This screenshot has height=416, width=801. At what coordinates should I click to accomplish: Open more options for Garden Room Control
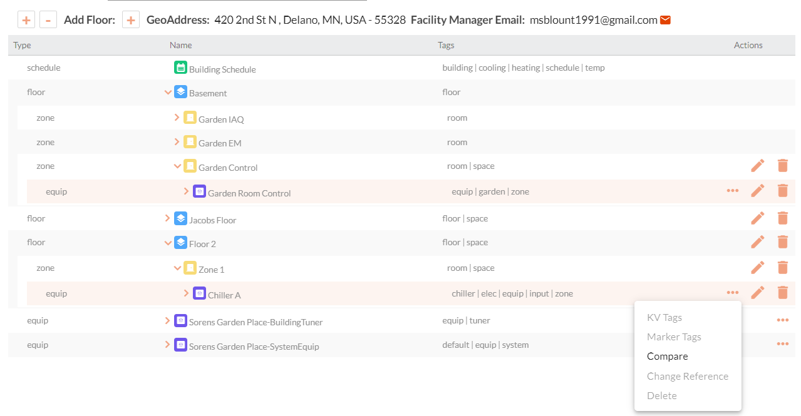[733, 191]
